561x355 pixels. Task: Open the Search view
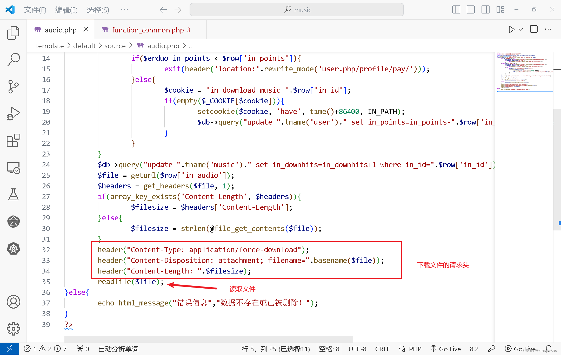(x=13, y=59)
